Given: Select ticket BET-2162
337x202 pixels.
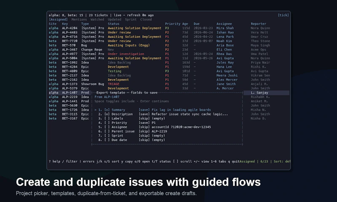Looking at the screenshot, I should point(70,80).
